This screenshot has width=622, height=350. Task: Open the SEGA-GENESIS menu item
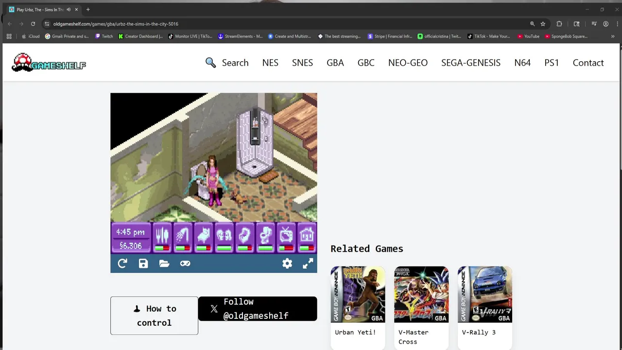point(471,63)
